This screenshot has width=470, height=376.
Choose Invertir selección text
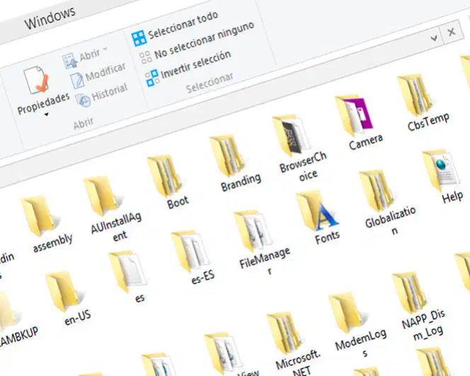[196, 64]
